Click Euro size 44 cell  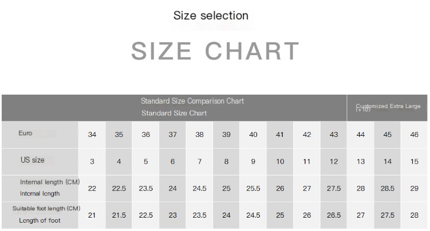(361, 135)
